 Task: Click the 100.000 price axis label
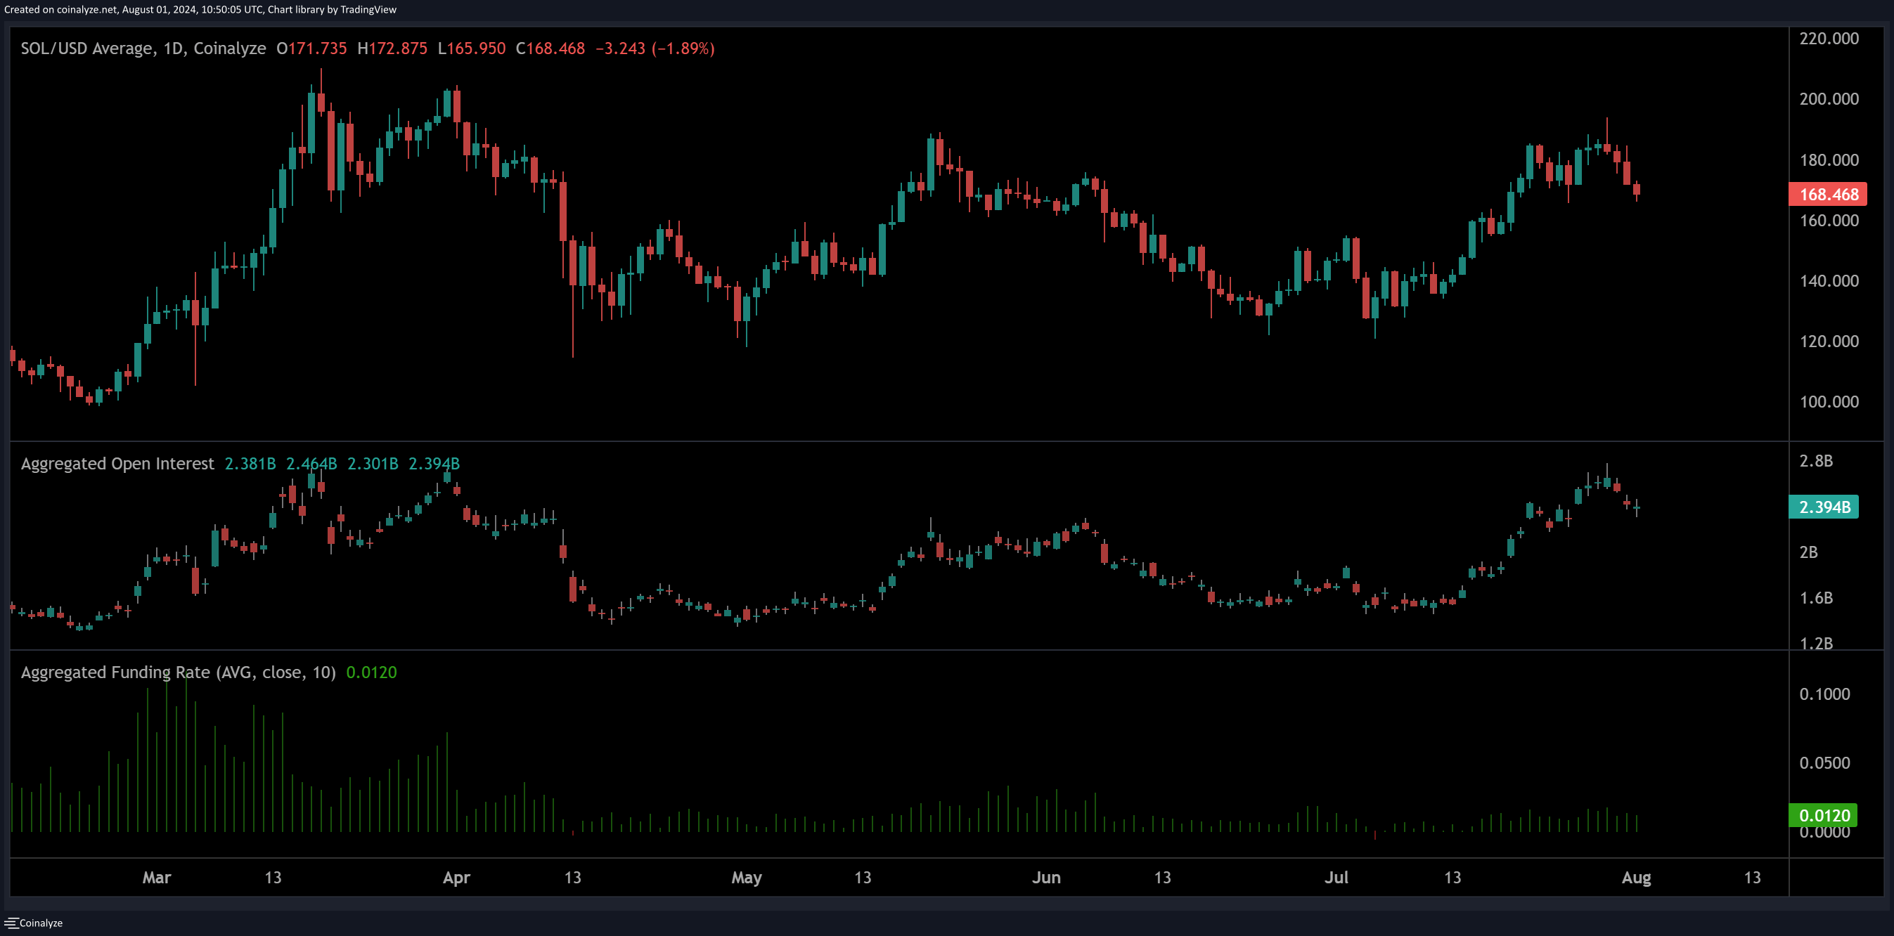tap(1829, 402)
